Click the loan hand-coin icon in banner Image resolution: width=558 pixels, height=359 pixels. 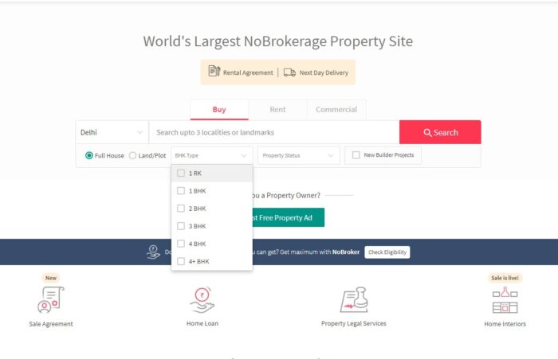[153, 252]
